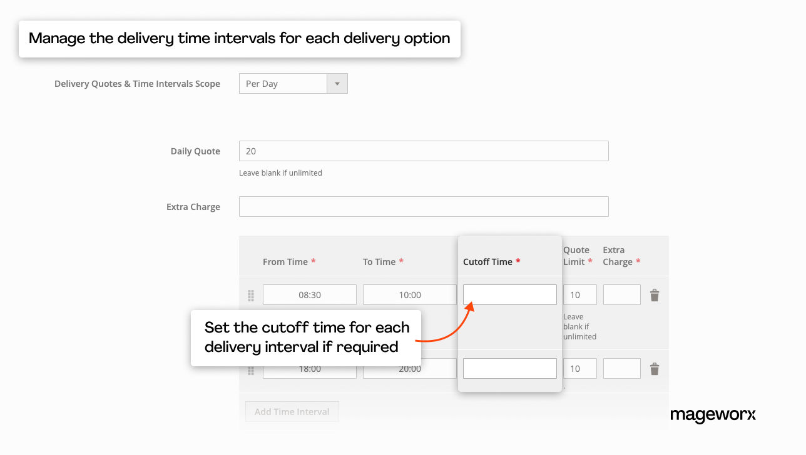Image resolution: width=806 pixels, height=455 pixels.
Task: Click the Quote Limit field in the 08:30 row
Action: (579, 295)
